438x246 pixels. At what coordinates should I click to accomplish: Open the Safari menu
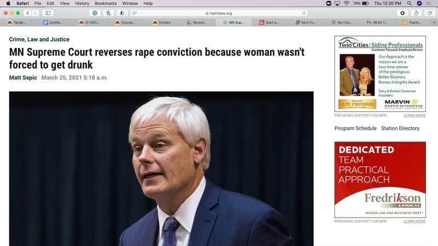click(22, 3)
